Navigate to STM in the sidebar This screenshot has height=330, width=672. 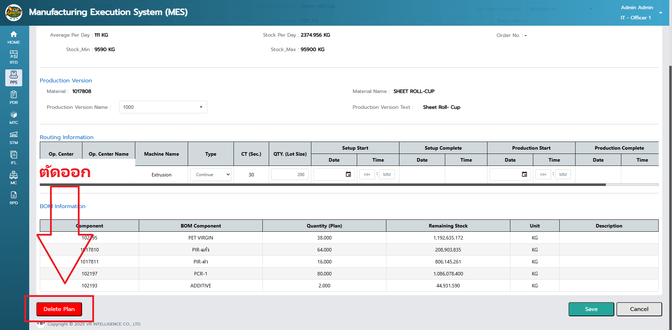tap(14, 138)
